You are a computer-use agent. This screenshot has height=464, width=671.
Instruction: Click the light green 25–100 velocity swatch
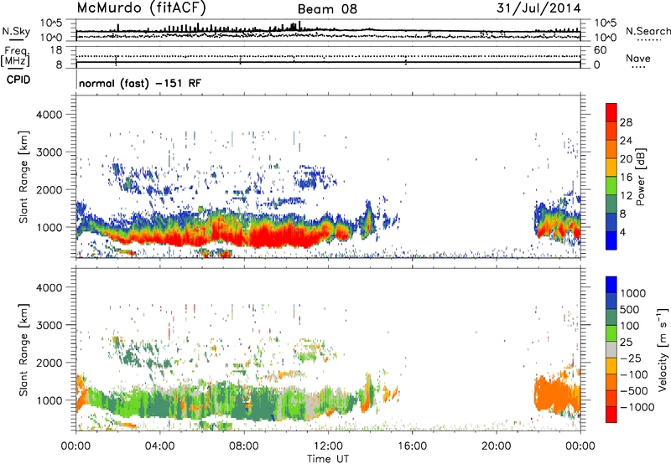click(611, 333)
